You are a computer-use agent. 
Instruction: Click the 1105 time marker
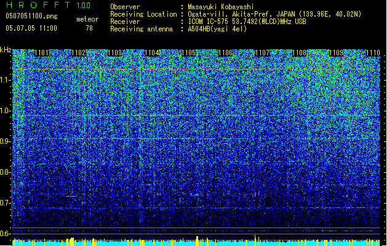(x=189, y=53)
